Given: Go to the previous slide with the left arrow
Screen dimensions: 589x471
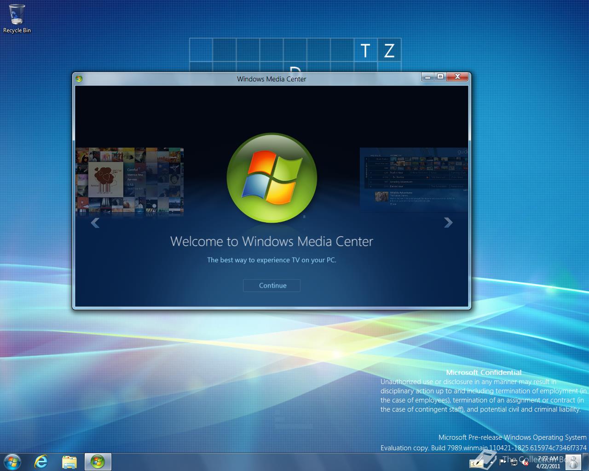Looking at the screenshot, I should pos(95,223).
